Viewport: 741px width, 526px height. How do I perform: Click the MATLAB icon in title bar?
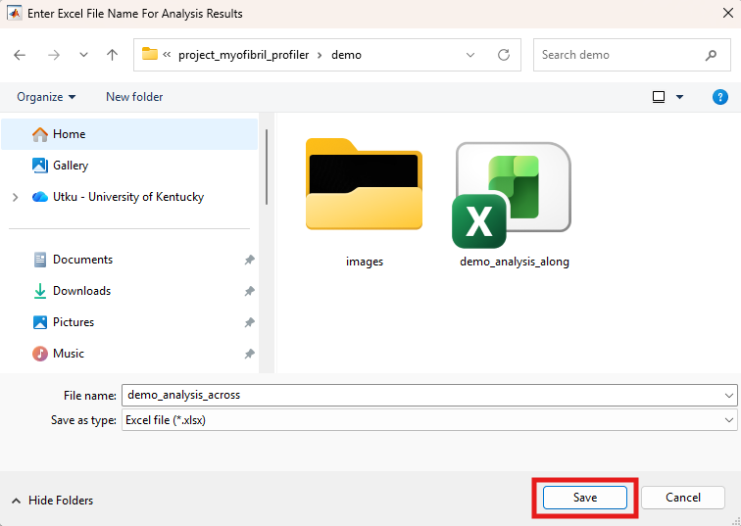click(x=14, y=13)
